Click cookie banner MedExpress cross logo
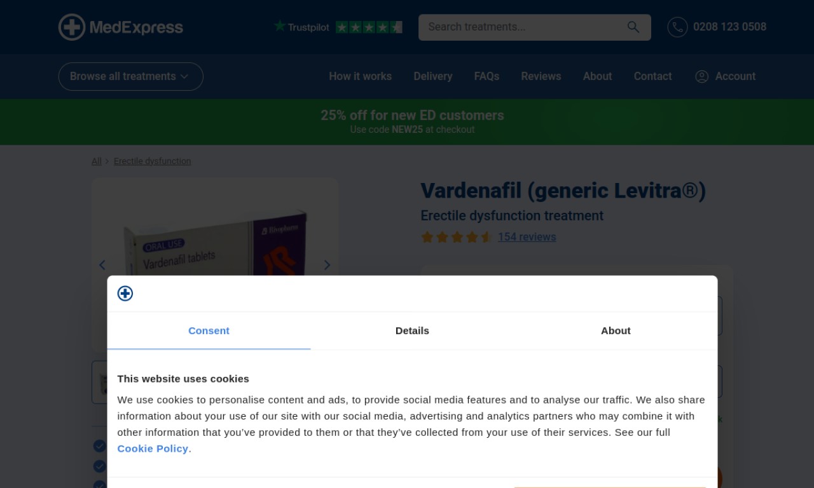 (125, 294)
